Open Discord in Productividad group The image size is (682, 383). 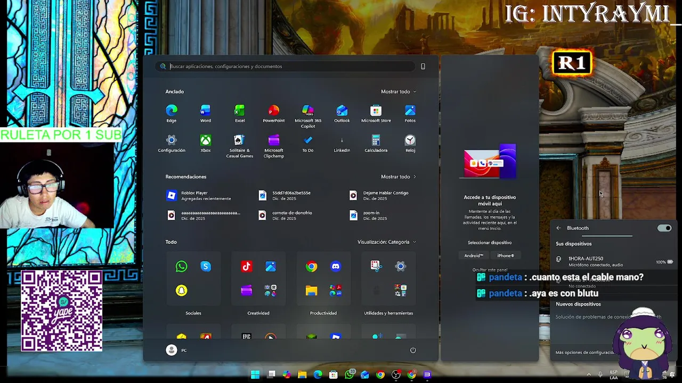[336, 267]
